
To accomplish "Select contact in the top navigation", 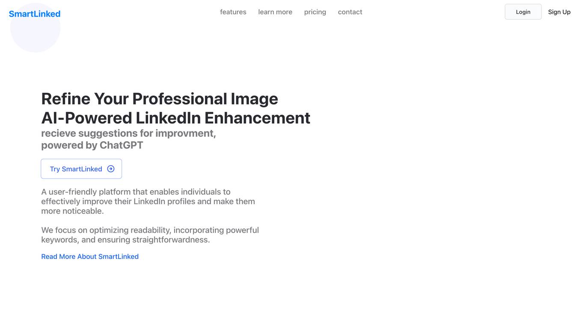I will tap(350, 12).
